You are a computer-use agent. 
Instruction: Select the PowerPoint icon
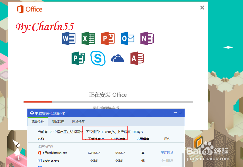[x=108, y=38]
